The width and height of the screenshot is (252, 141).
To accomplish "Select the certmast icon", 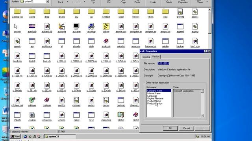I will [x=76, y=100].
